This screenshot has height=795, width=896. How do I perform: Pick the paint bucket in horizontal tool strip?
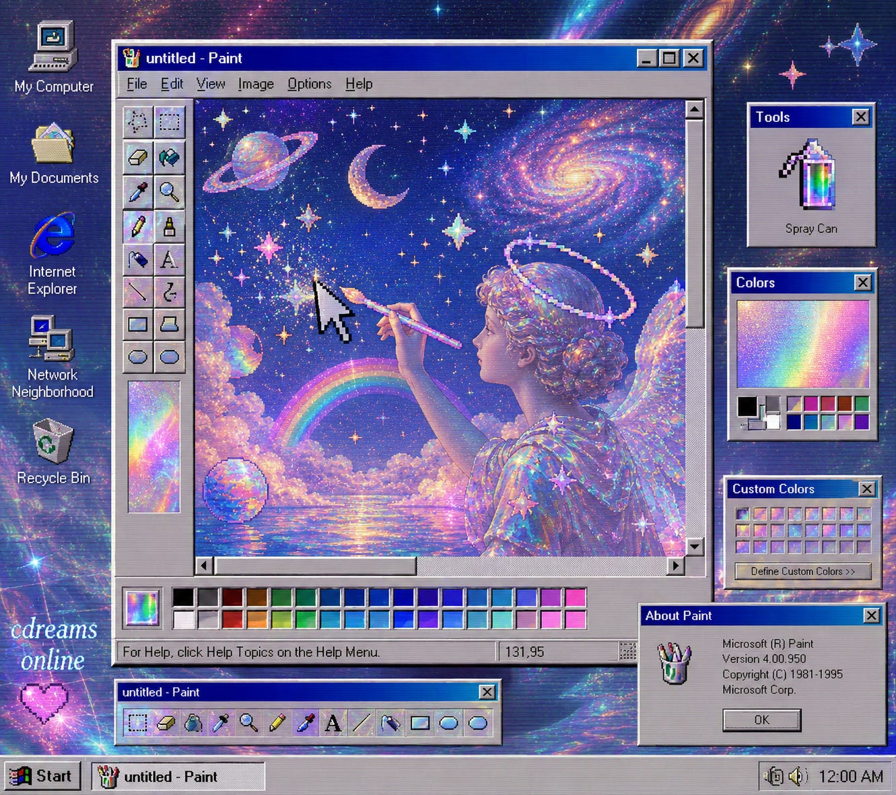(194, 723)
